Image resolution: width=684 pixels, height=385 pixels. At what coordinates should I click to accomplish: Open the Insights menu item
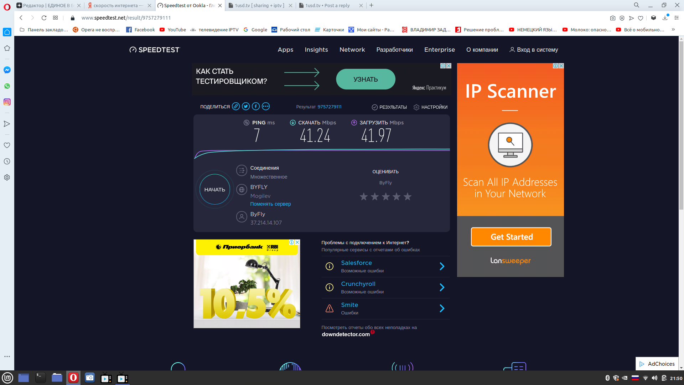[316, 50]
